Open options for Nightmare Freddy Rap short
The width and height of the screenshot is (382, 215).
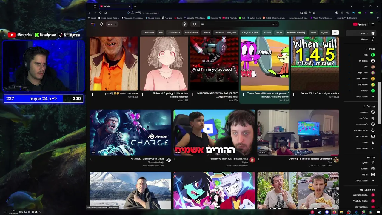193,94
